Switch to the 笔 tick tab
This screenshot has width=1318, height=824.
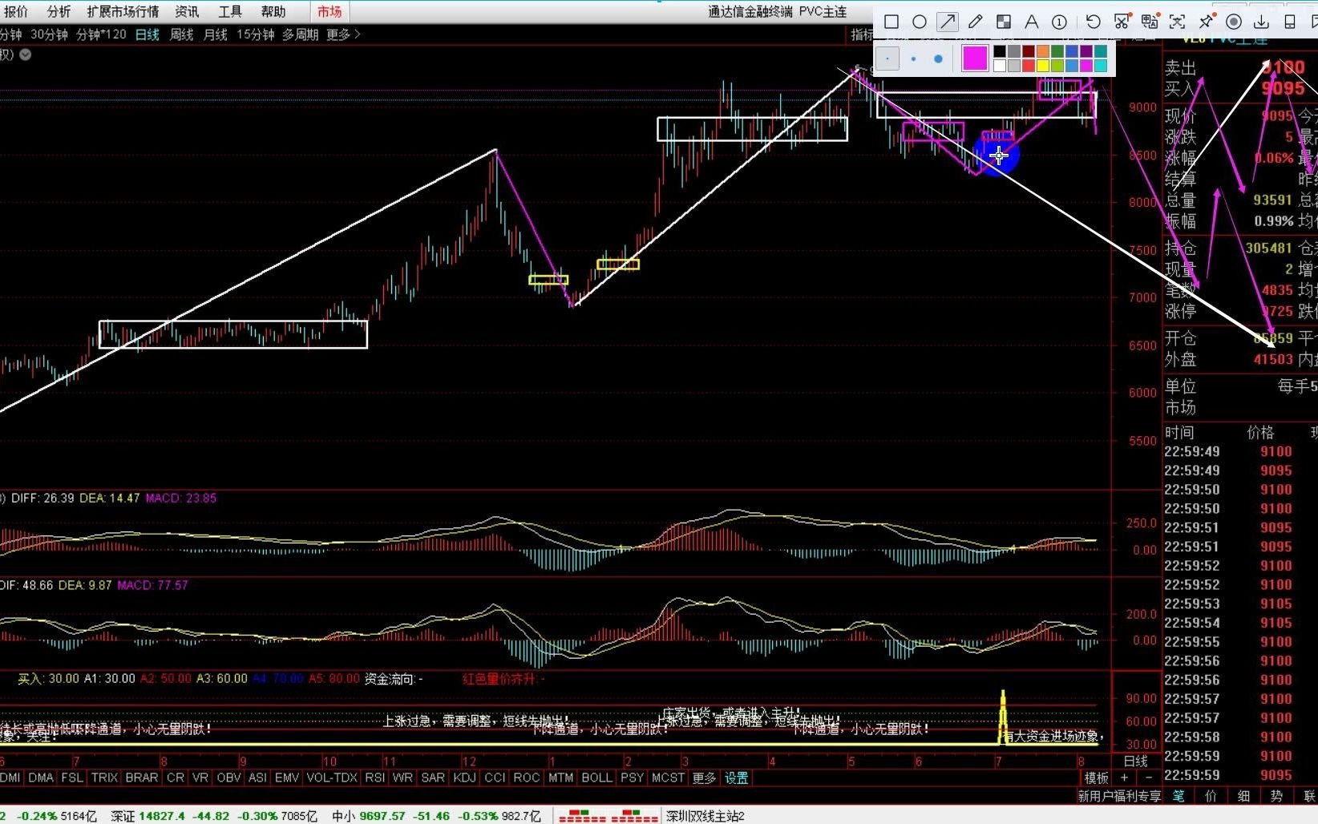click(1179, 796)
